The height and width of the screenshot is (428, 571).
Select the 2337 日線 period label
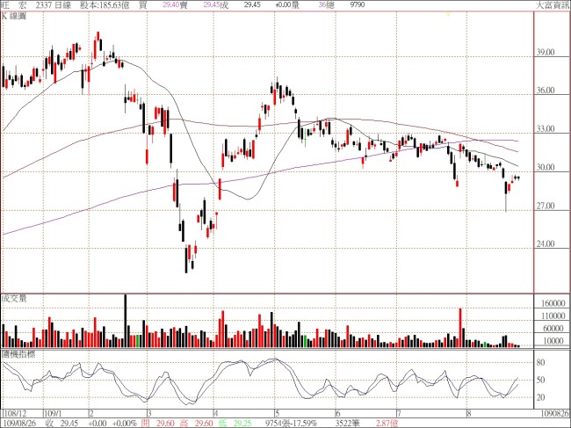[54, 5]
